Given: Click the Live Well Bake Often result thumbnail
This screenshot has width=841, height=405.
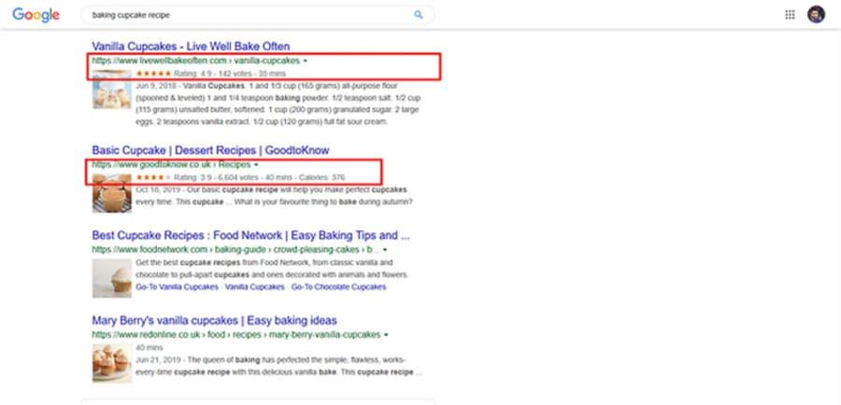Looking at the screenshot, I should [111, 89].
